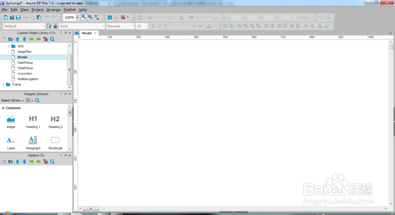Click the Lock padlock icon
Viewport: 395px width, 215px height.
[320, 26]
